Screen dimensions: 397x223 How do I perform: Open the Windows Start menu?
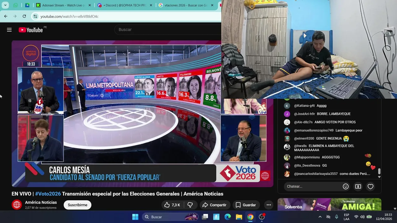tap(135, 217)
